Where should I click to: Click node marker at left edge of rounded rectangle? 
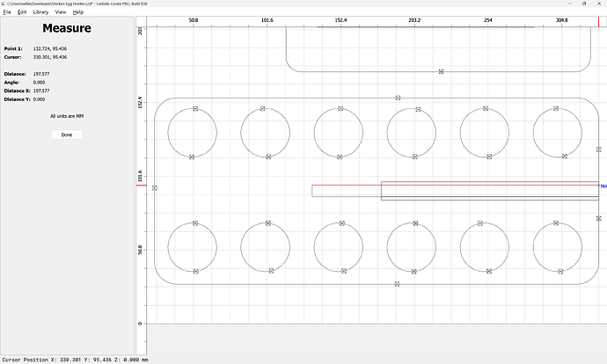[155, 187]
